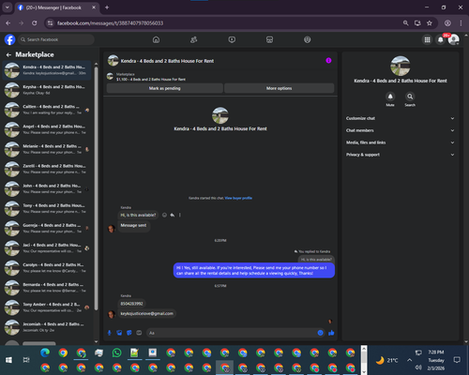Open Chrome's three-dot menu
Image resolution: width=469 pixels, height=375 pixels.
pos(461,23)
